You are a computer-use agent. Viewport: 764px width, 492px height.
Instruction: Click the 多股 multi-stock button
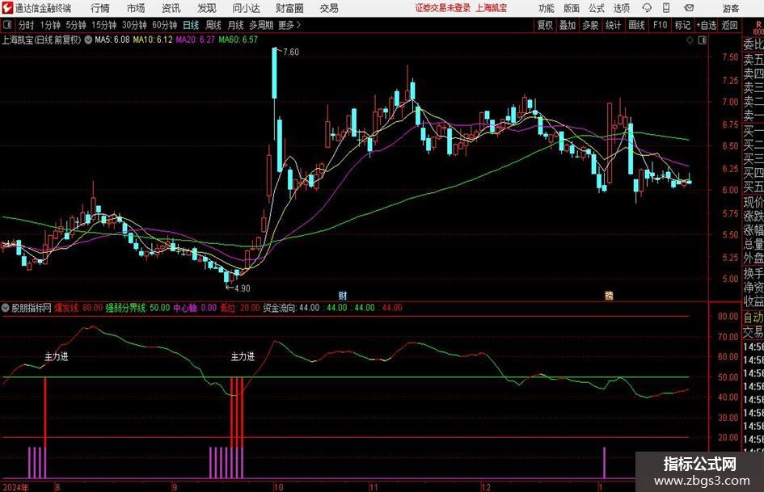(x=590, y=25)
